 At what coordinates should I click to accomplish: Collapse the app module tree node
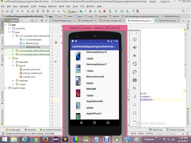6,25
